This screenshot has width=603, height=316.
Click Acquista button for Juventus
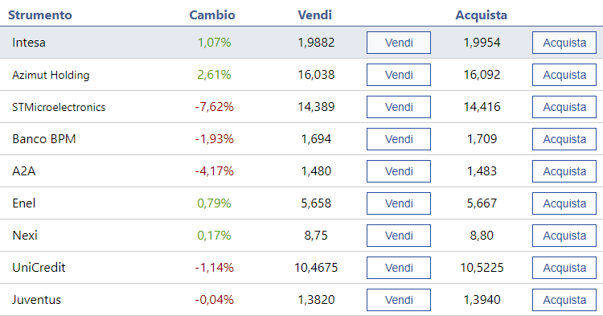pos(564,300)
